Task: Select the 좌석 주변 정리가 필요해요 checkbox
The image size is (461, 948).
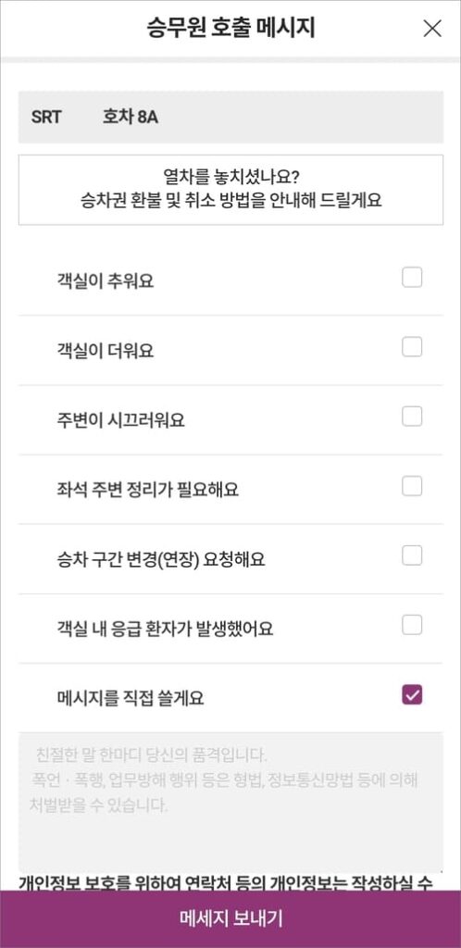Action: (412, 486)
